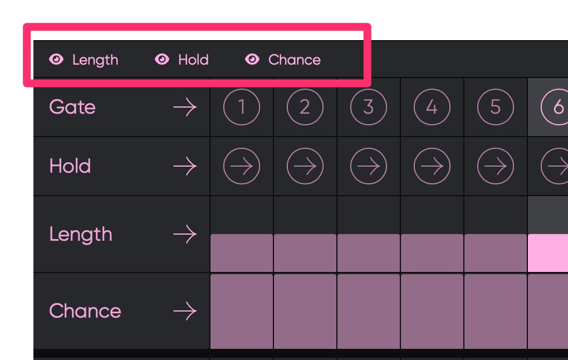
Task: Toggle the Hold row visibility eye
Action: click(x=162, y=60)
